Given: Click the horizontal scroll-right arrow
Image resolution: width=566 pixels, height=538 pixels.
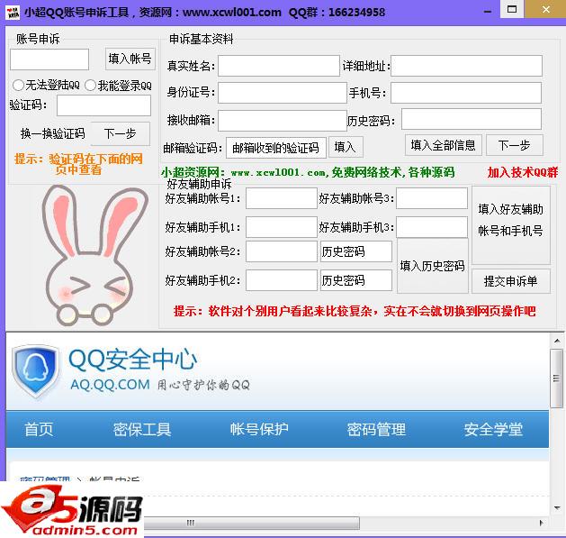Looking at the screenshot, I should click(541, 523).
